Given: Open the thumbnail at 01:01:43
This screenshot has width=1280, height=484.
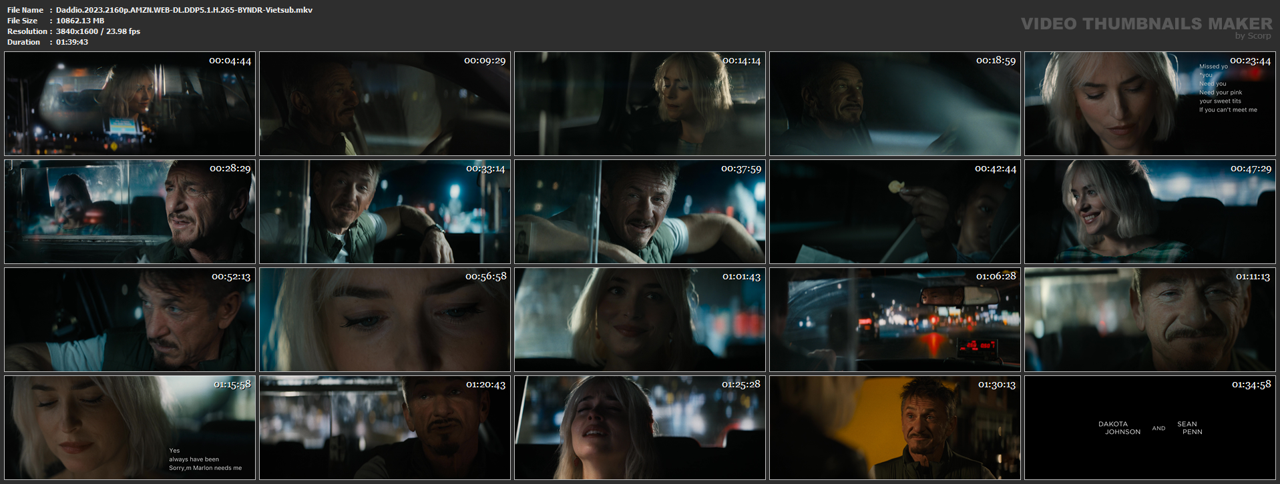Looking at the screenshot, I should (640, 319).
